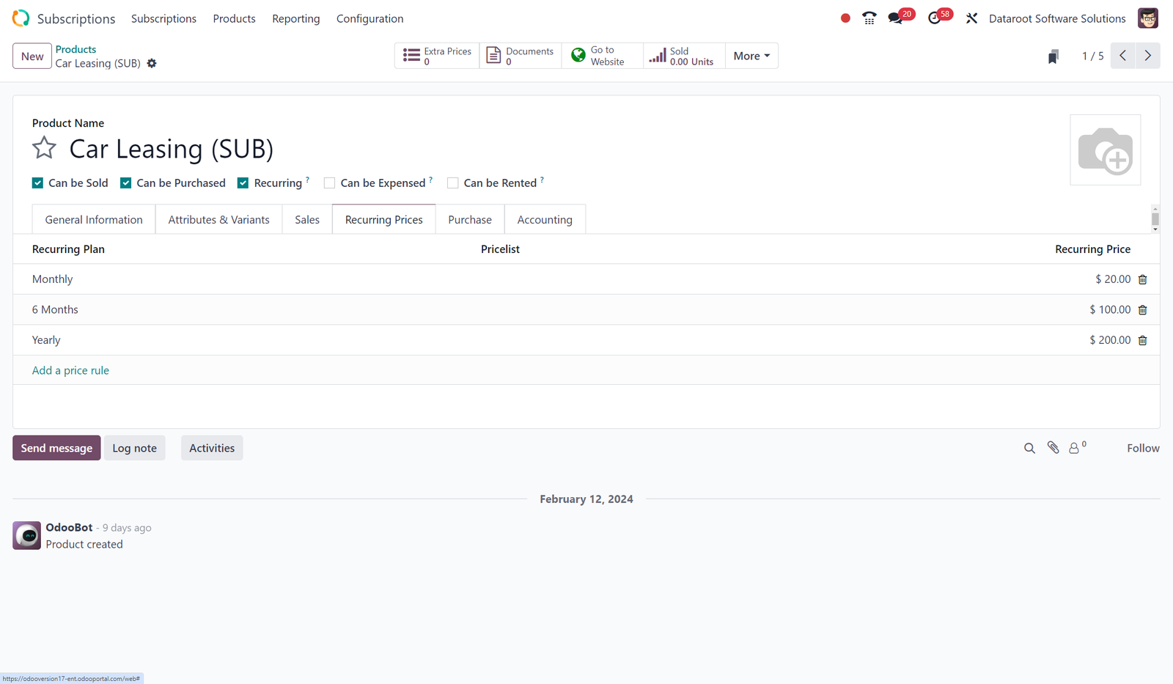Click the New button
1173x684 pixels.
(32, 56)
